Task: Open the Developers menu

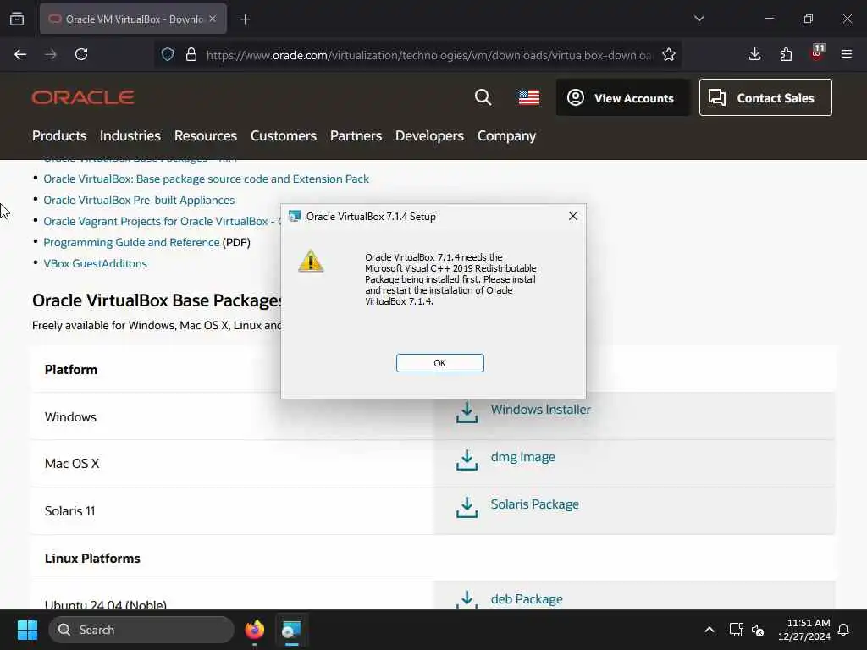Action: click(x=429, y=136)
